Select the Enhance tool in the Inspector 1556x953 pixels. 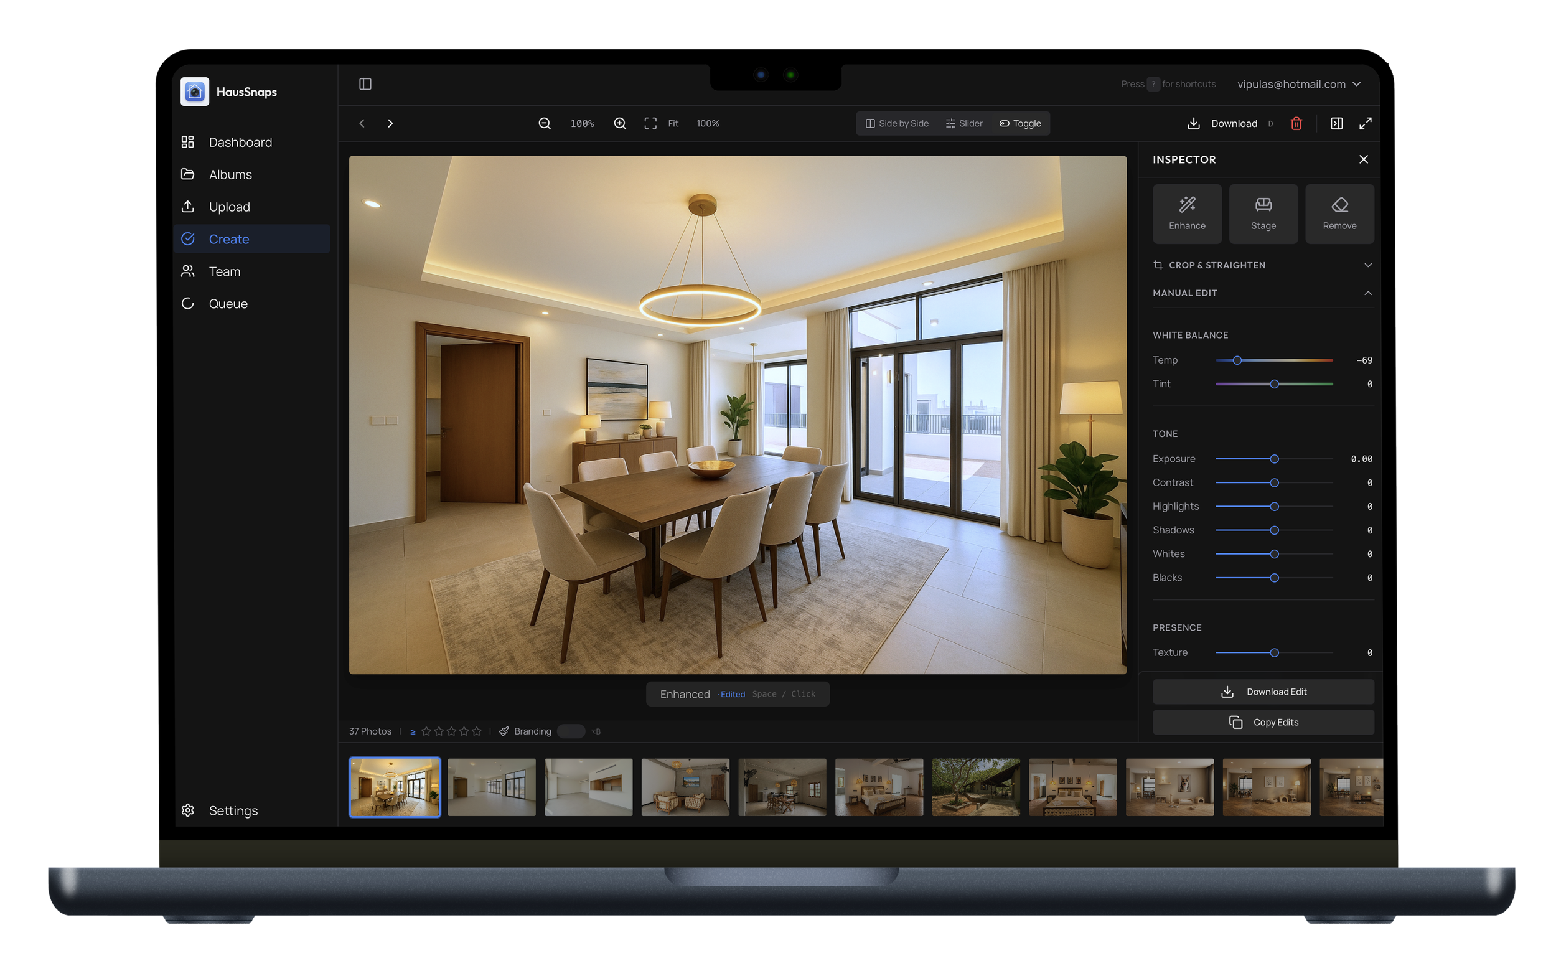point(1186,214)
